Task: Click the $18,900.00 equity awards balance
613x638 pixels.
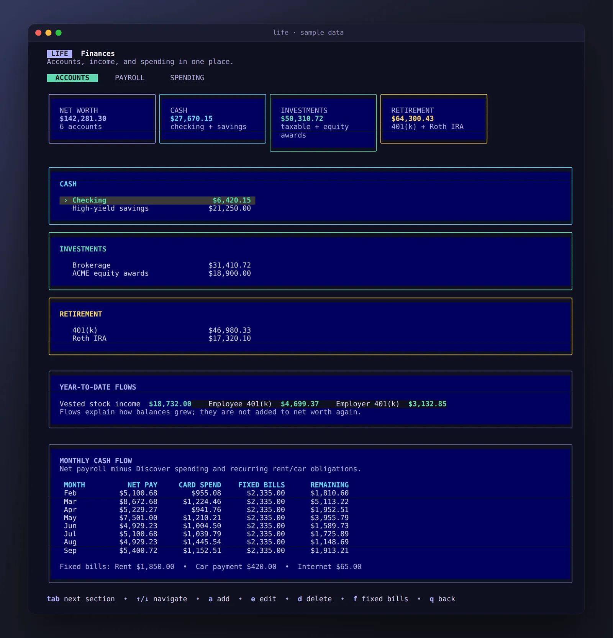Action: coord(230,273)
